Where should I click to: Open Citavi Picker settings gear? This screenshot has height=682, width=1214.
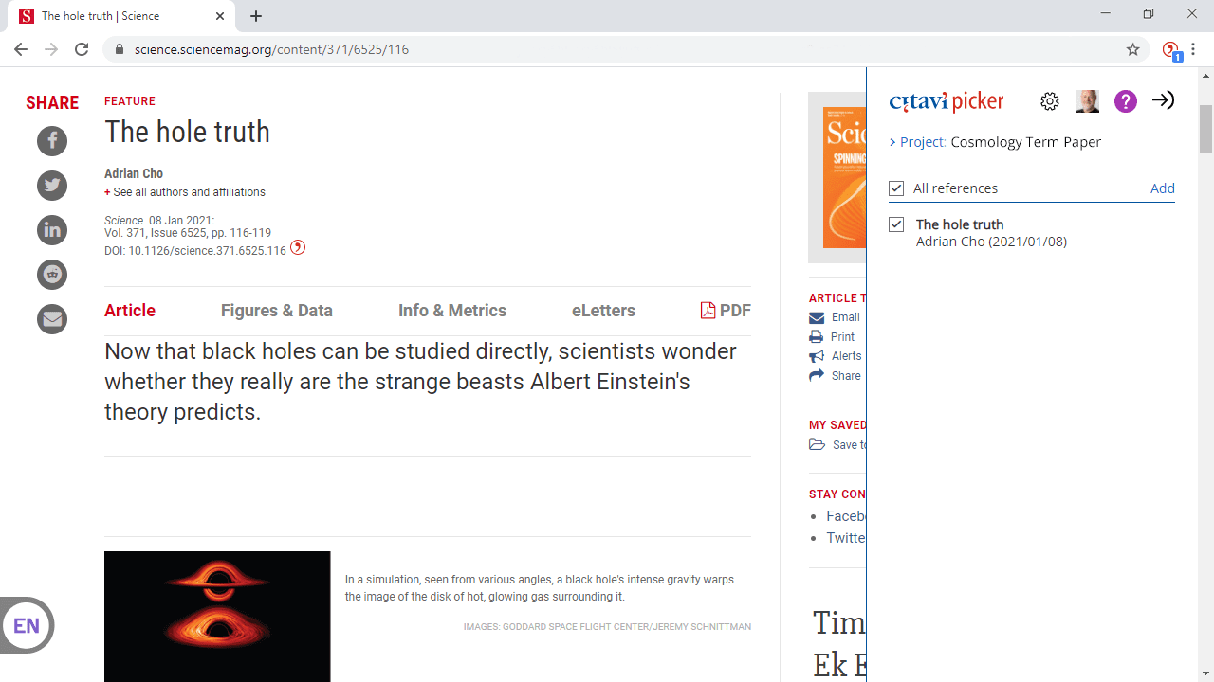[1049, 101]
